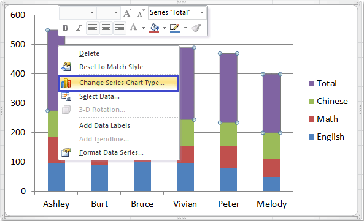Click the blue English legend swatch
Screen dimensions: 364x221
tap(311, 137)
